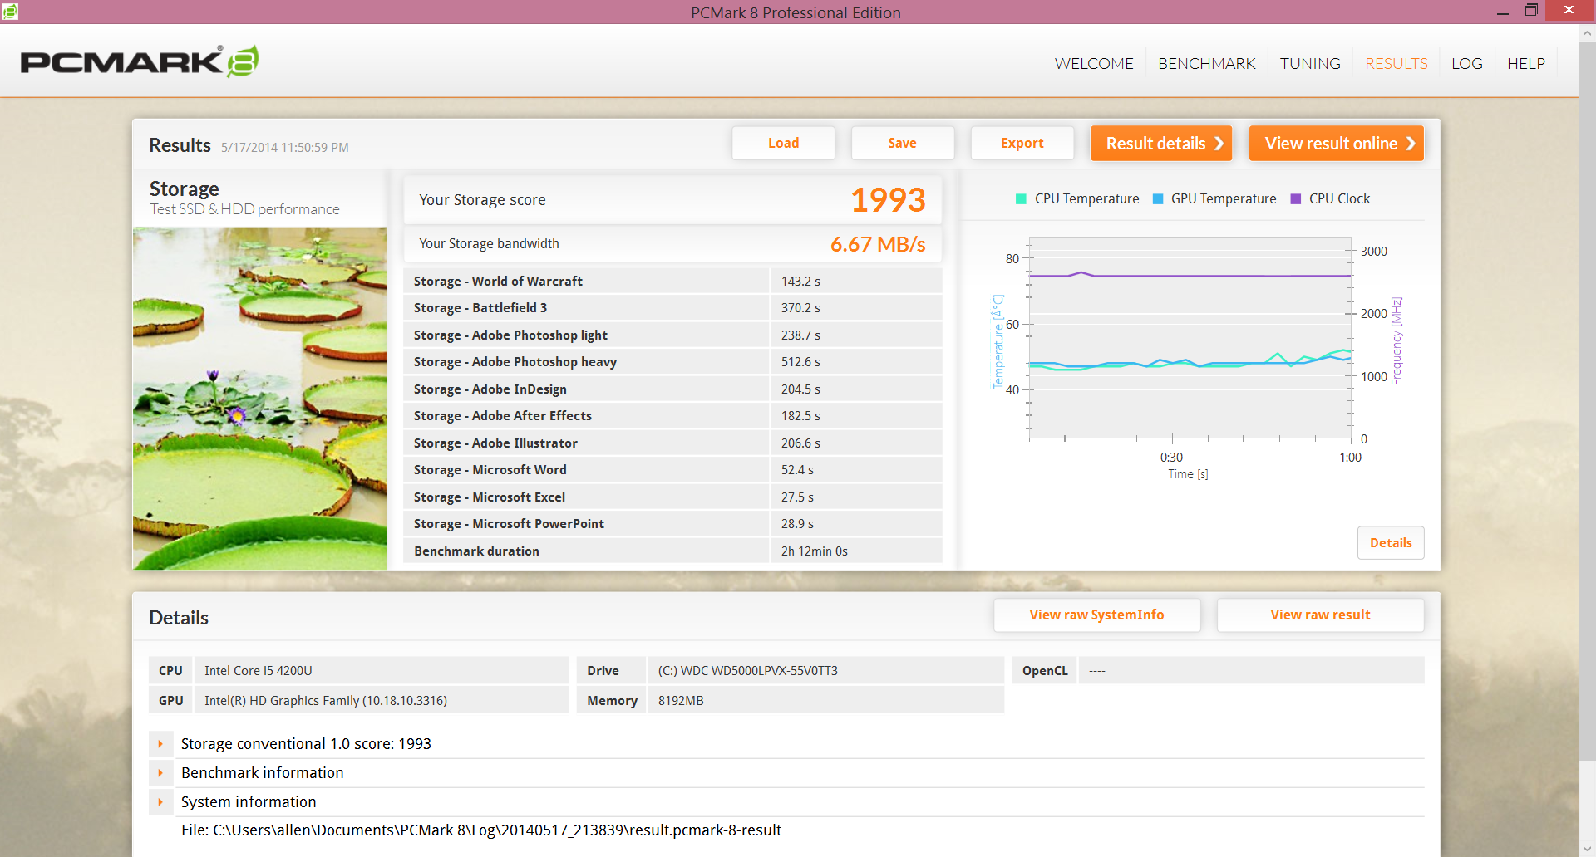The width and height of the screenshot is (1596, 857).
Task: Click Storage - Microsoft Word row
Action: [x=672, y=469]
